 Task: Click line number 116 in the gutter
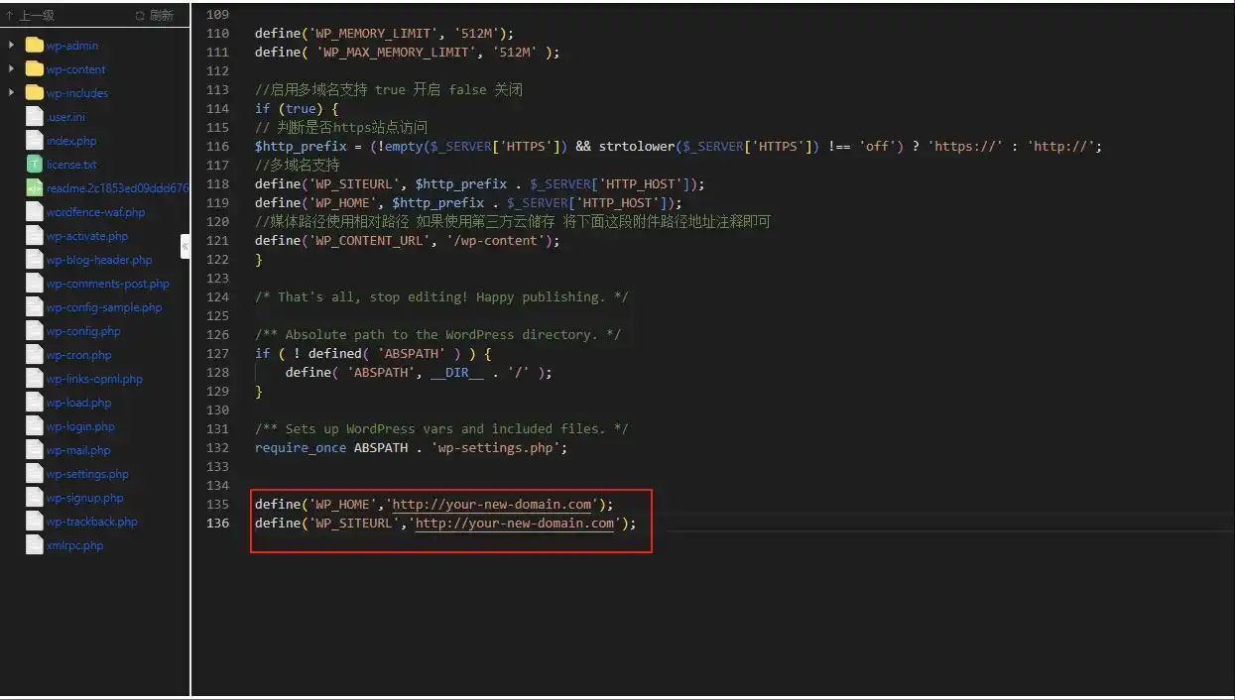217,147
